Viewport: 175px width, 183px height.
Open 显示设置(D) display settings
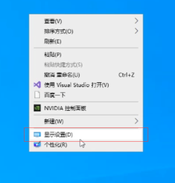(x=86, y=135)
